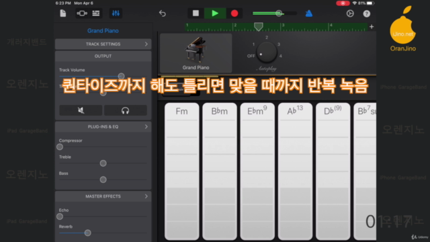430x242 pixels.
Task: Set Autoplay to pattern 1
Action: 253,44
